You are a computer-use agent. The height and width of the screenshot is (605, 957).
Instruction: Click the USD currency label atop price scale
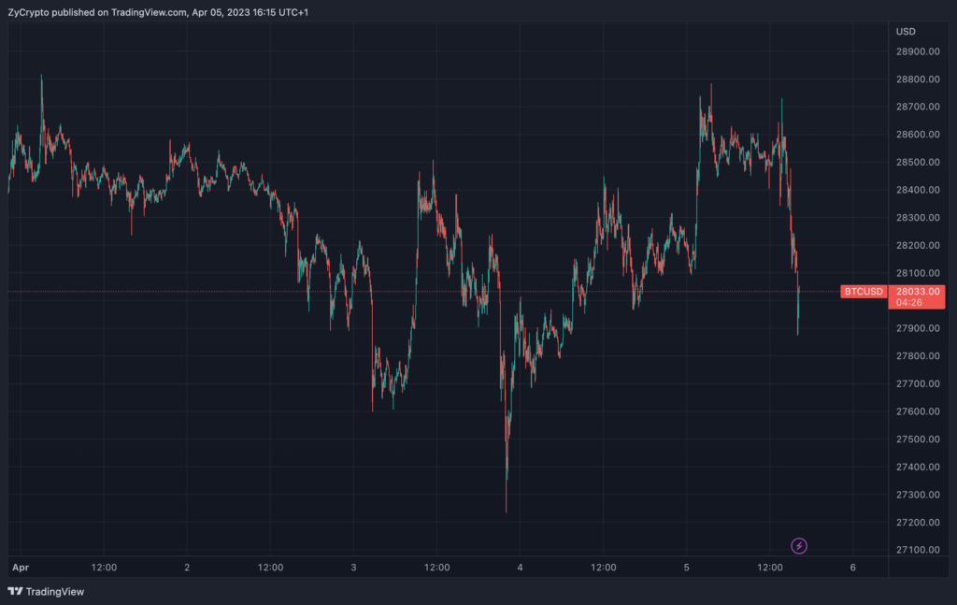[904, 31]
